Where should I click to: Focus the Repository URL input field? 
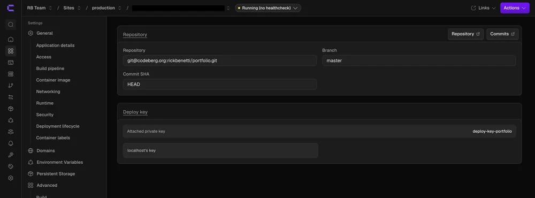220,61
